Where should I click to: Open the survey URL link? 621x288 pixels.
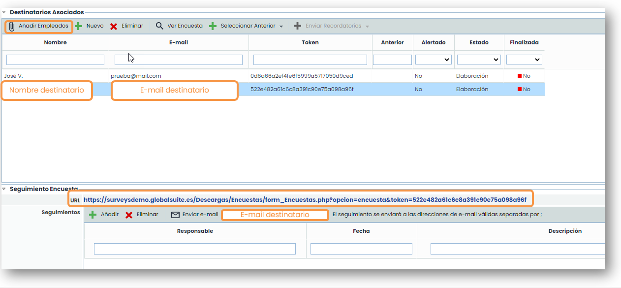[305, 200]
